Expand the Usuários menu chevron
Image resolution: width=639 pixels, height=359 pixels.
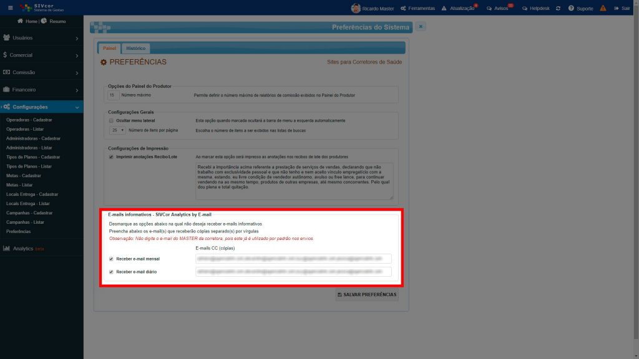(x=77, y=38)
